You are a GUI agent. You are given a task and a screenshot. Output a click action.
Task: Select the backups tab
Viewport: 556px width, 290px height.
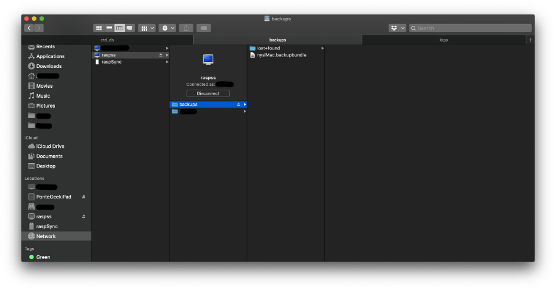coord(277,40)
